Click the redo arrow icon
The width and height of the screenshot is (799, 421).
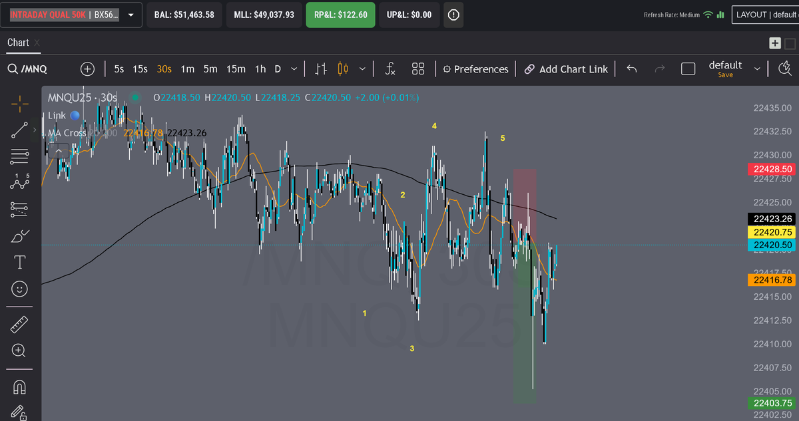coord(660,69)
